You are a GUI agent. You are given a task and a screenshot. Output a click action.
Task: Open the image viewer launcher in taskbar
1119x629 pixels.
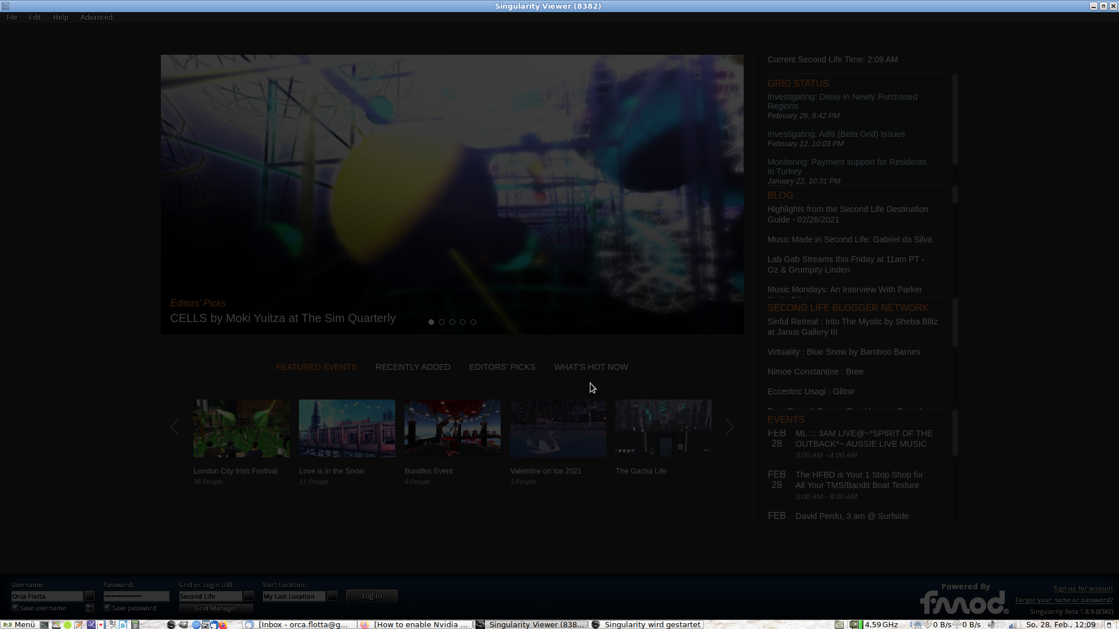pyautogui.click(x=56, y=624)
